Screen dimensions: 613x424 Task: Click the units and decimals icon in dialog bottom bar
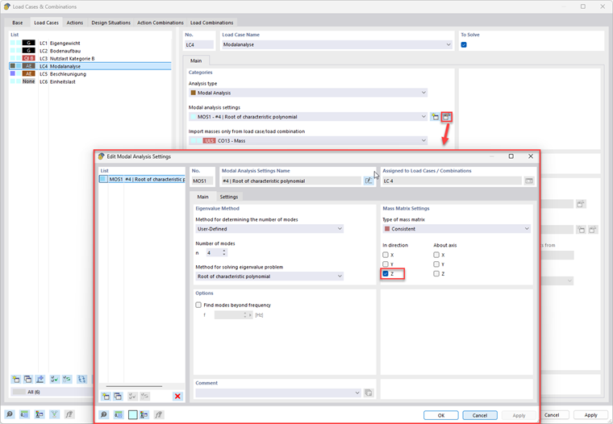119,414
